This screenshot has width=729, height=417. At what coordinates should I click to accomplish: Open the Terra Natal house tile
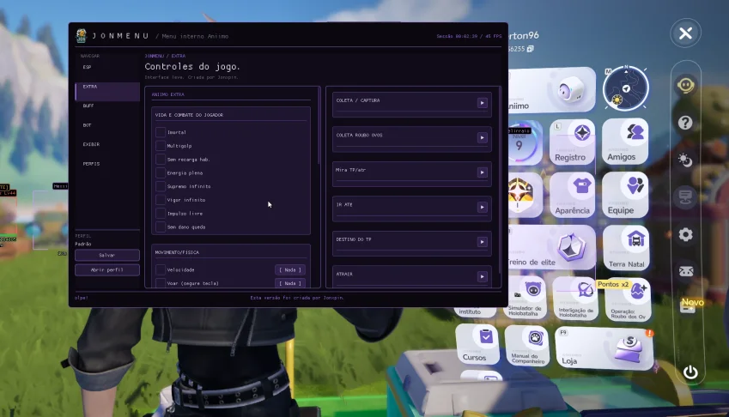coord(626,247)
